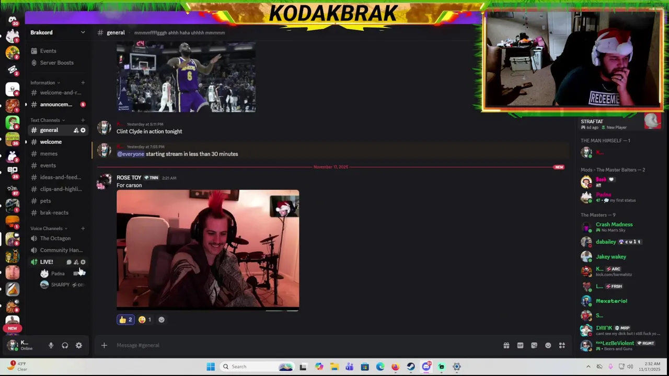Open the apps icon in message bar

click(x=562, y=345)
